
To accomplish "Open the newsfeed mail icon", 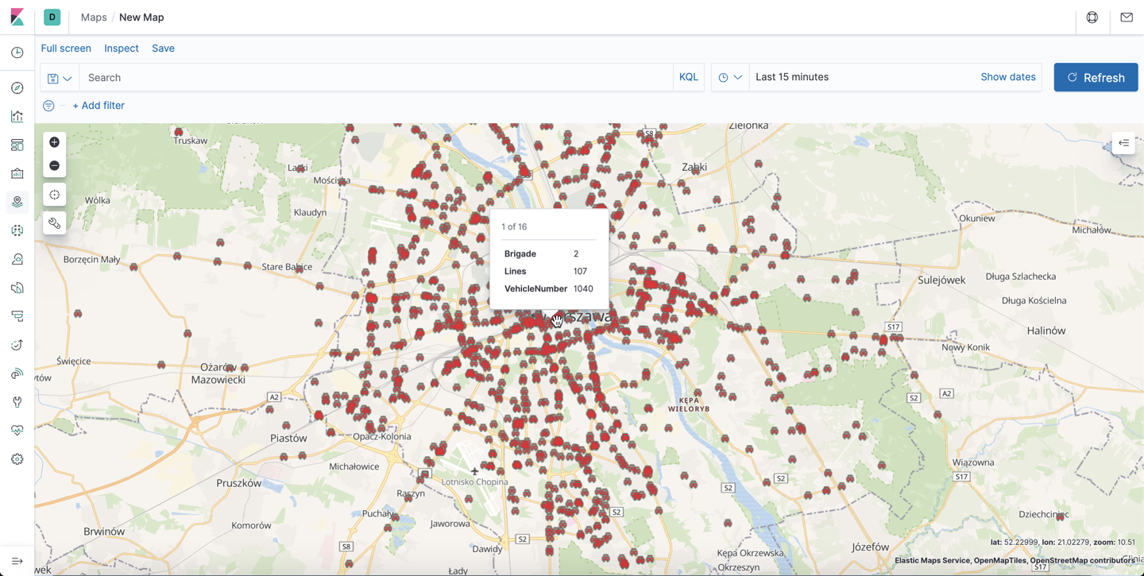I will click(1127, 17).
